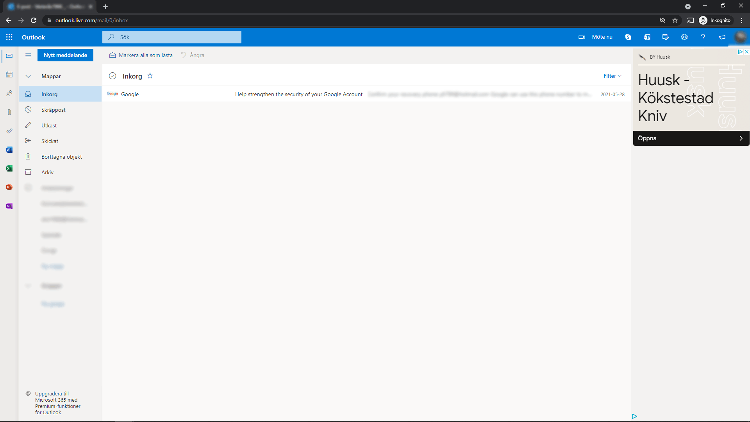Image resolution: width=750 pixels, height=422 pixels.
Task: Open Skype from the header
Action: [x=628, y=37]
